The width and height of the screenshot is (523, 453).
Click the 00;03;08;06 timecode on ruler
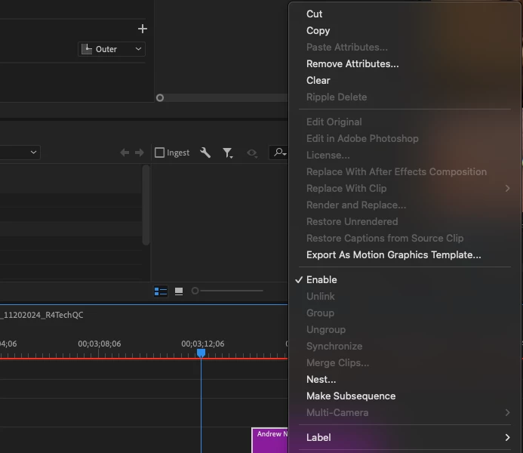pyautogui.click(x=100, y=344)
